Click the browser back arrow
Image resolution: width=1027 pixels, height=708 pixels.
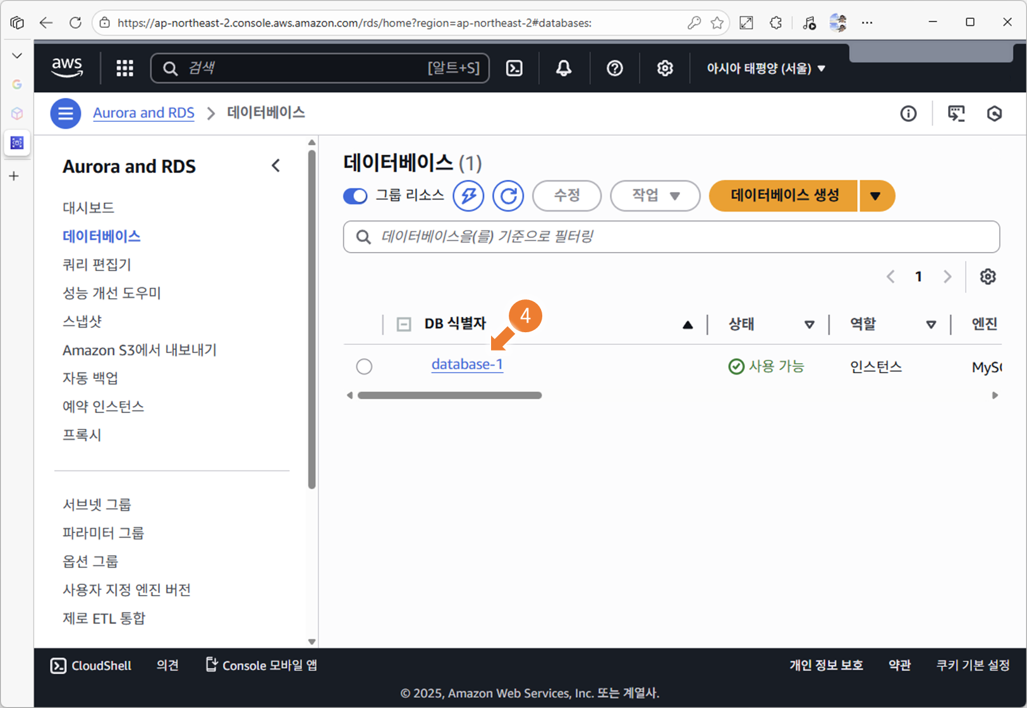coord(46,23)
